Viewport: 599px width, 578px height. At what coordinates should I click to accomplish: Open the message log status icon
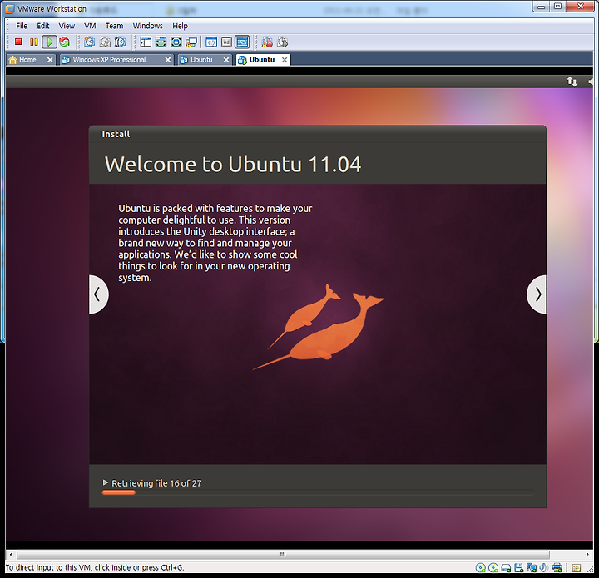coord(577,569)
